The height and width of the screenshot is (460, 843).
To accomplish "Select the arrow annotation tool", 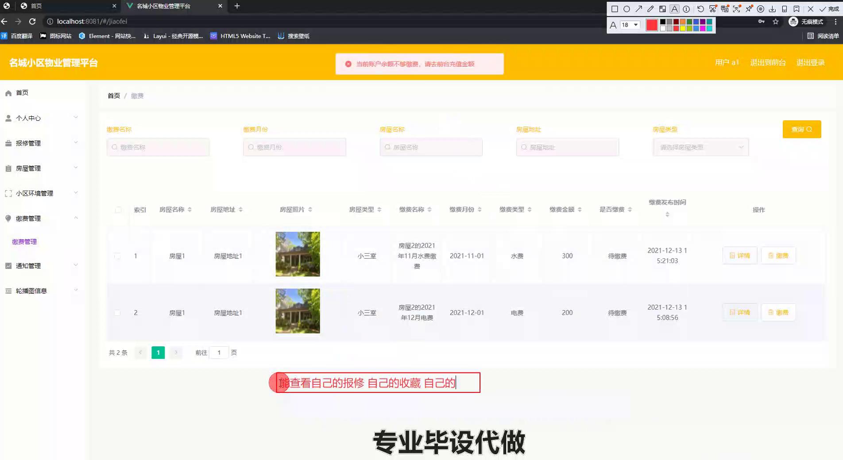I will tap(638, 9).
